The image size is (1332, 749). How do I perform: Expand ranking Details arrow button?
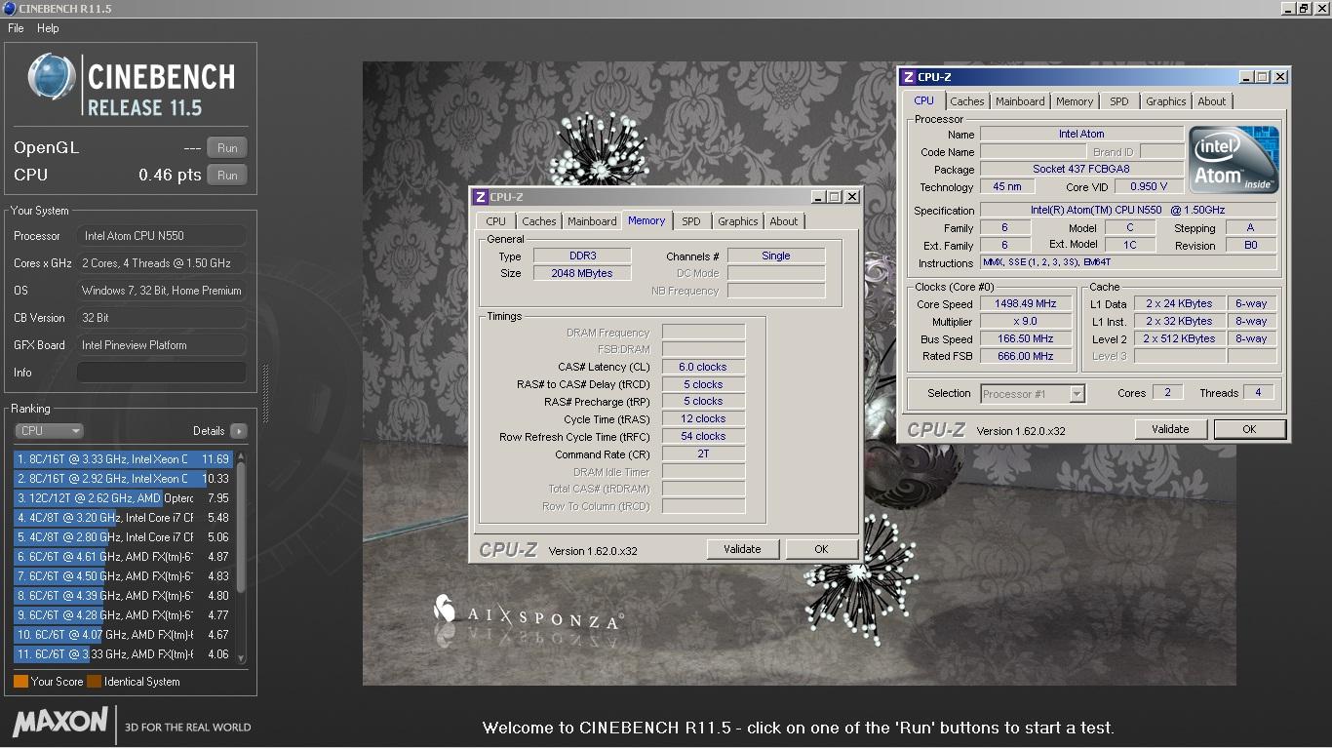[x=239, y=431]
